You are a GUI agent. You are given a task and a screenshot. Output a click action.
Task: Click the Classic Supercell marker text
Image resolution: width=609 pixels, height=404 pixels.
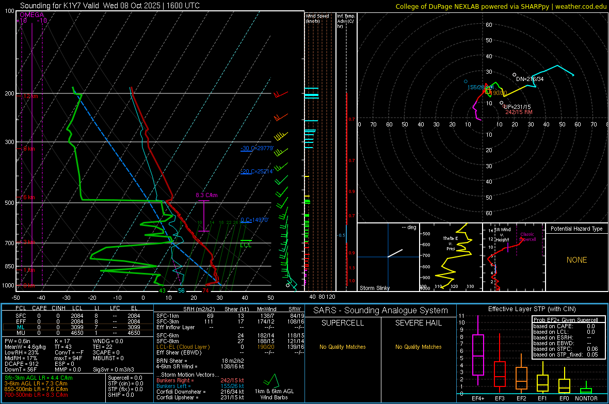coord(527,237)
